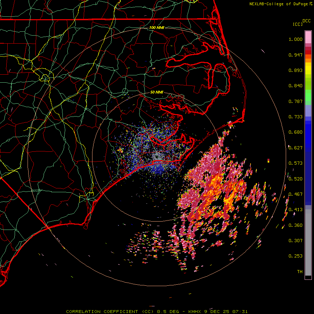The image size is (314, 314).
Task: Click the 1.000 value on the color scale
Action: tap(296, 39)
